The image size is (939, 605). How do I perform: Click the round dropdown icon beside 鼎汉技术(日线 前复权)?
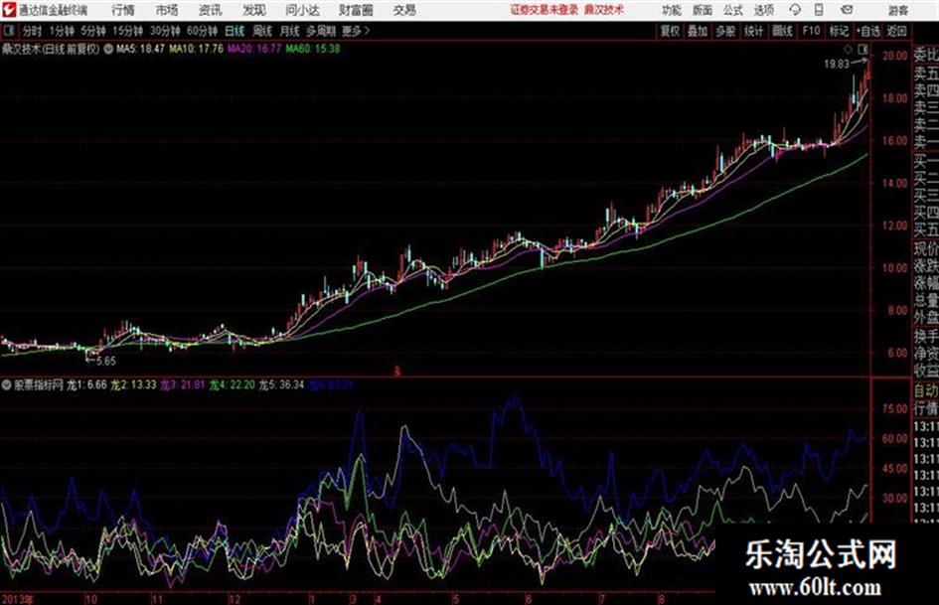pos(108,49)
